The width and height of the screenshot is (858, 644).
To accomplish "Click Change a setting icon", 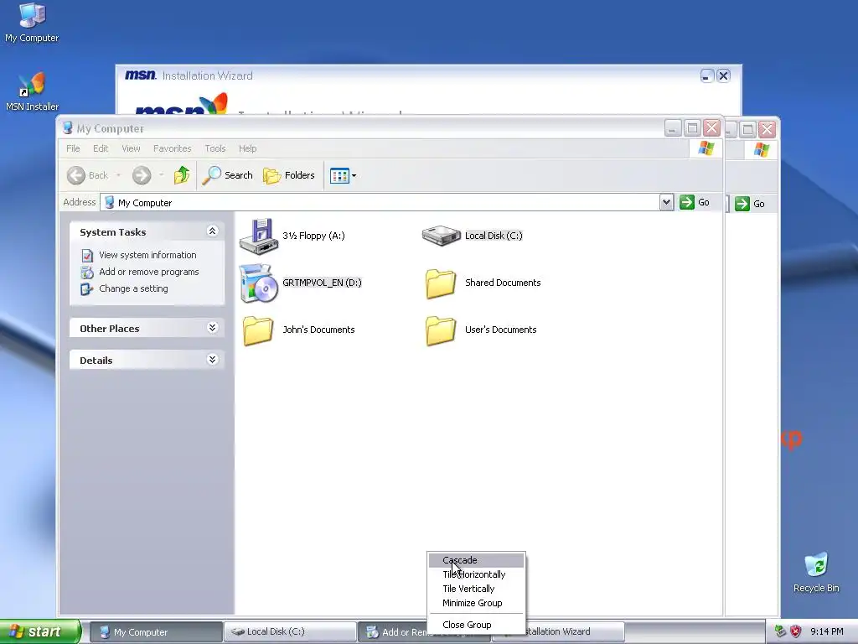I will [x=87, y=288].
